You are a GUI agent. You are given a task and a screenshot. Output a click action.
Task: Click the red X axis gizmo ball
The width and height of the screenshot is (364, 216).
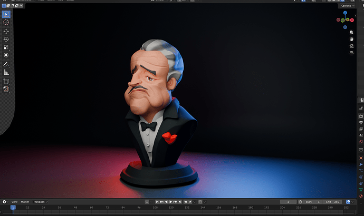pos(352,20)
